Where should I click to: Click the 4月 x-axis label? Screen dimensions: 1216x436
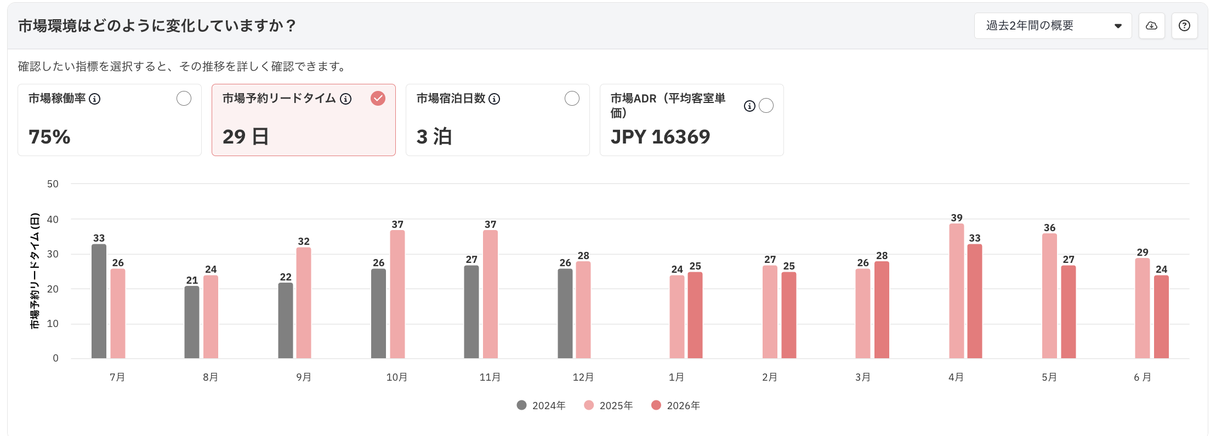coord(956,377)
